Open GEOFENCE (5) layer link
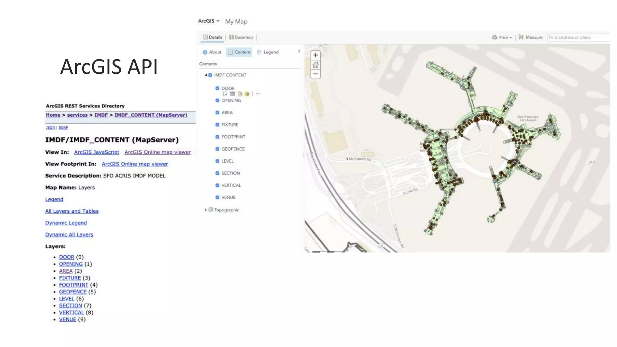The image size is (617, 347). (x=73, y=292)
